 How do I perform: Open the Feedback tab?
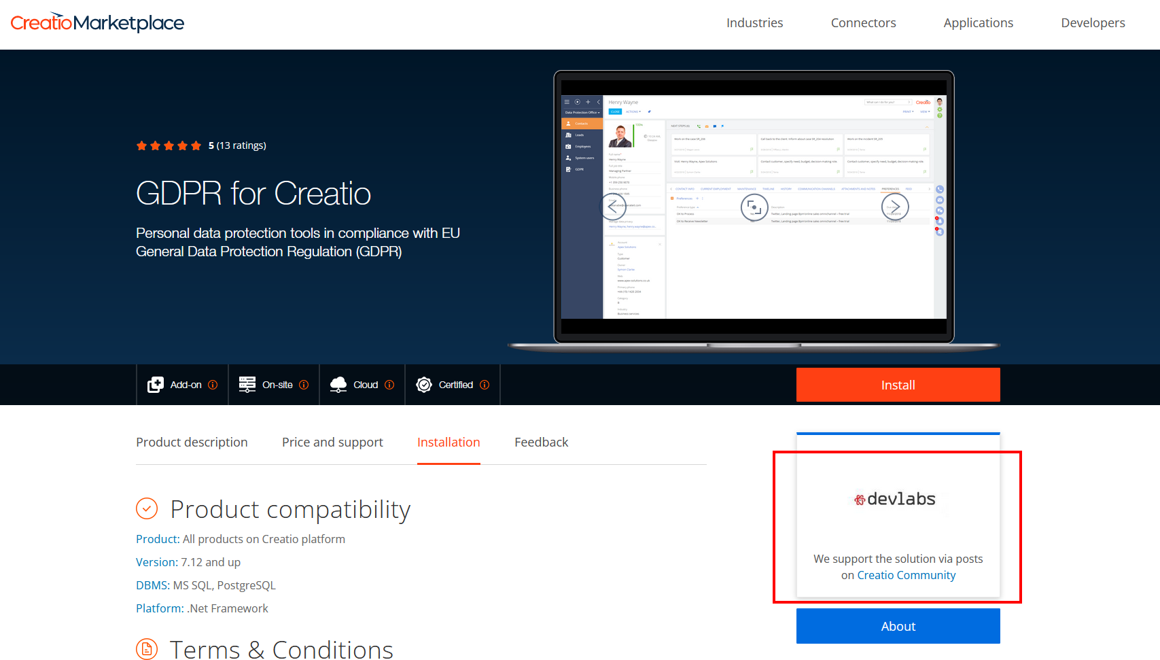pos(541,442)
